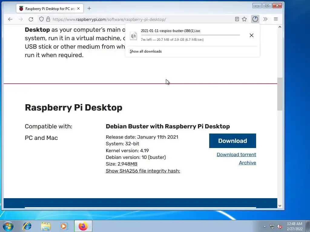Expand more tools overflow chevron
The height and width of the screenshot is (232, 310).
pyautogui.click(x=265, y=19)
